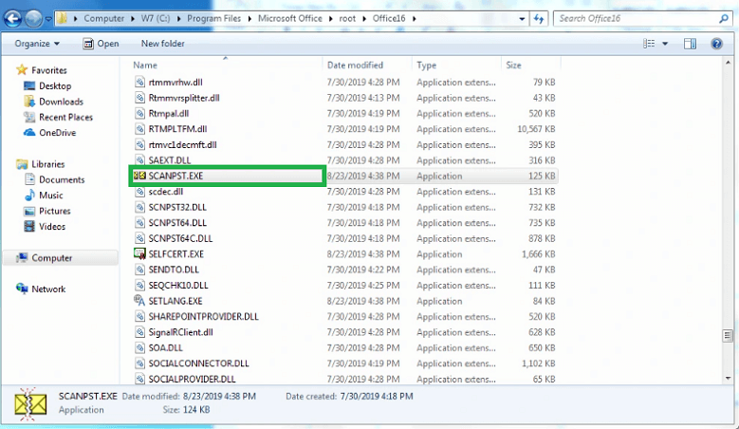Select the SOCIALPROVIDER.DLL file name
Screen dimensions: 739x429
[x=192, y=379]
